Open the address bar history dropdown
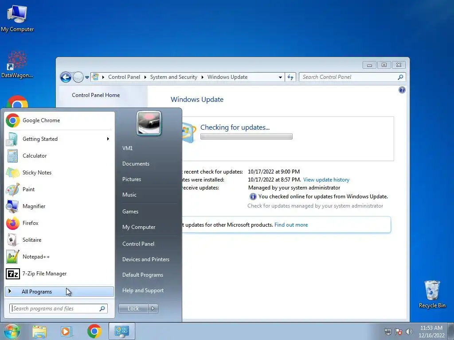This screenshot has height=340, width=454. [280, 77]
